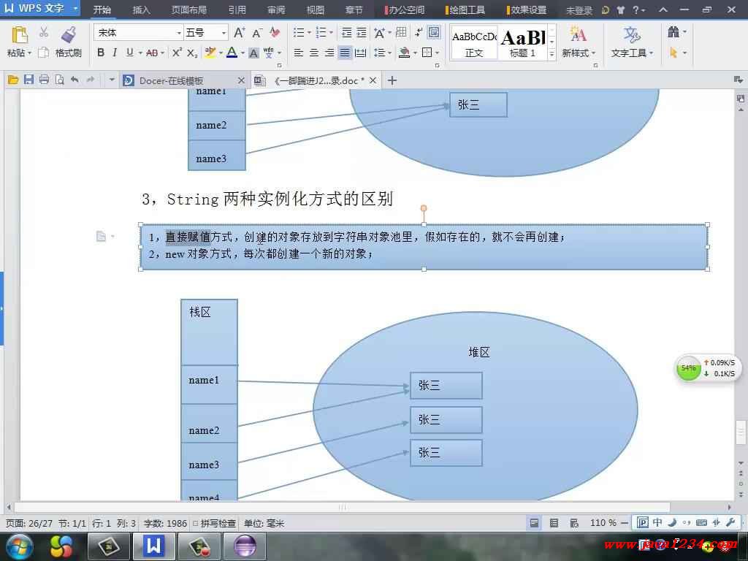Click the Save floppy-disk icon
The width and height of the screenshot is (748, 561).
[28, 80]
